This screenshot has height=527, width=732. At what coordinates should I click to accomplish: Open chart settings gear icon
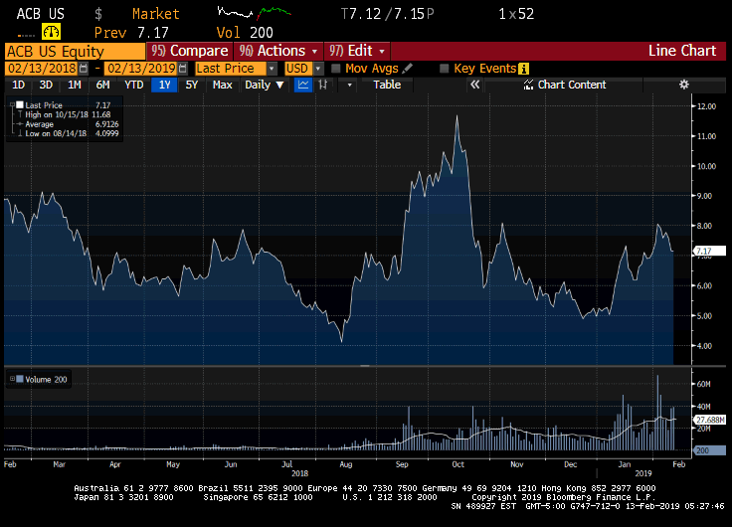click(x=684, y=85)
